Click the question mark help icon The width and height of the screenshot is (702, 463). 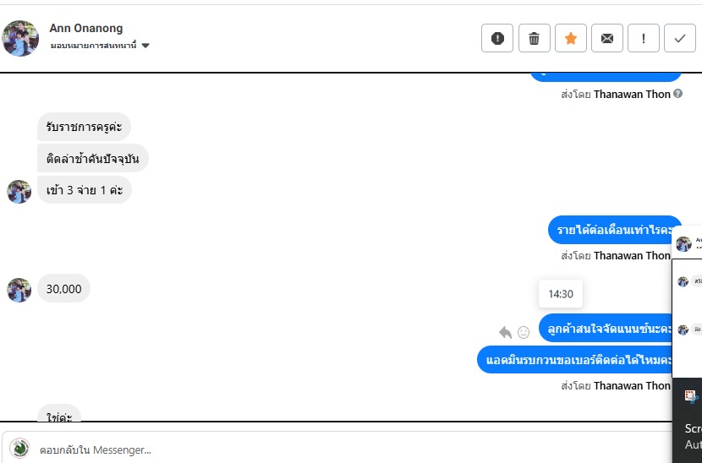pyautogui.click(x=677, y=94)
